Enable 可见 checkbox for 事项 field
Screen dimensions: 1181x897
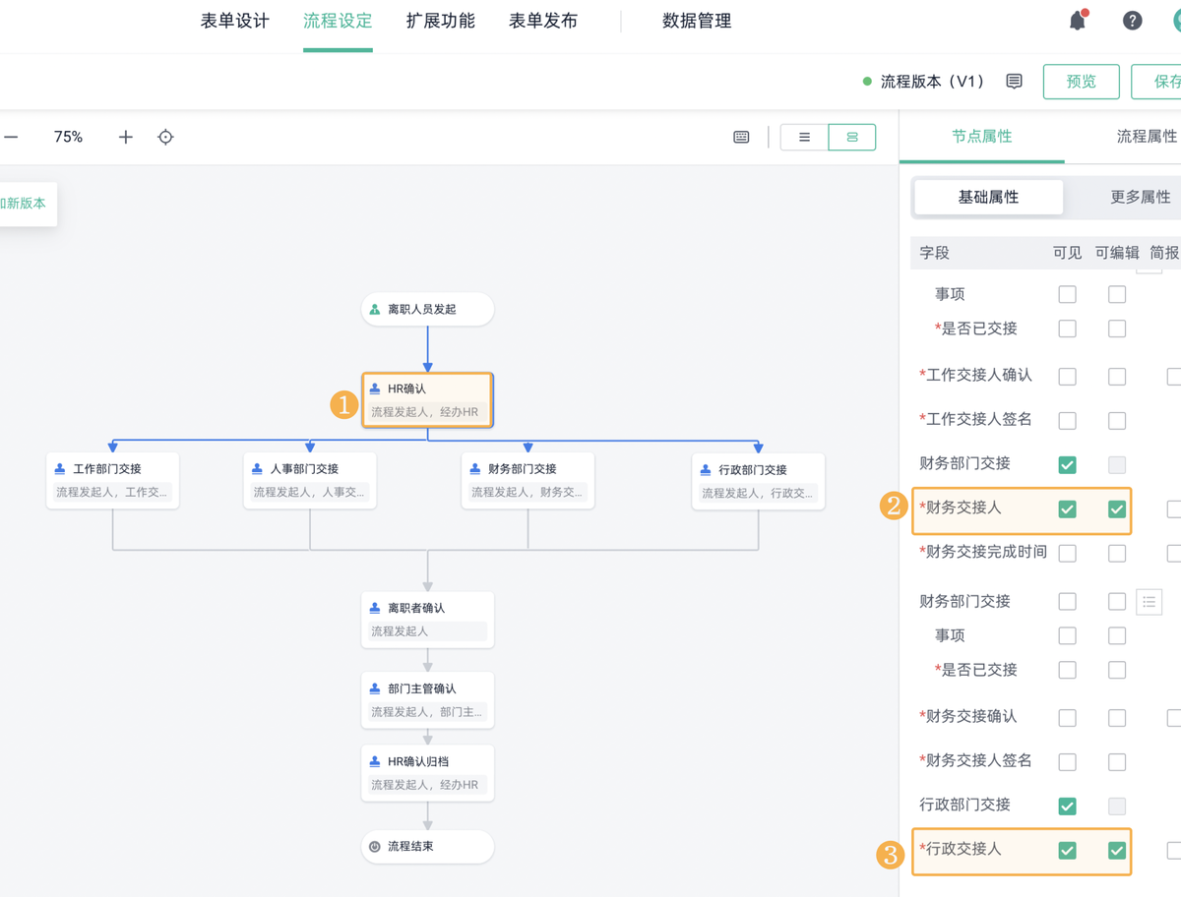pyautogui.click(x=1067, y=293)
